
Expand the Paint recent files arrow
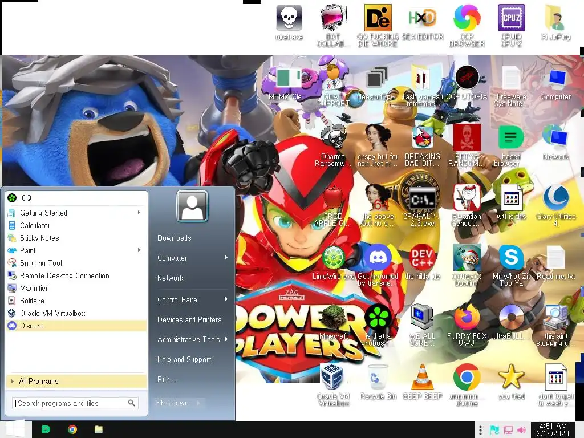[x=139, y=250]
